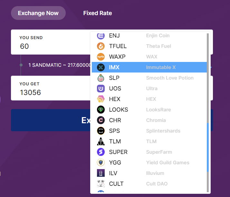Image resolution: width=230 pixels, height=197 pixels.
Task: Select ILV currency entry
Action: pyautogui.click(x=149, y=173)
